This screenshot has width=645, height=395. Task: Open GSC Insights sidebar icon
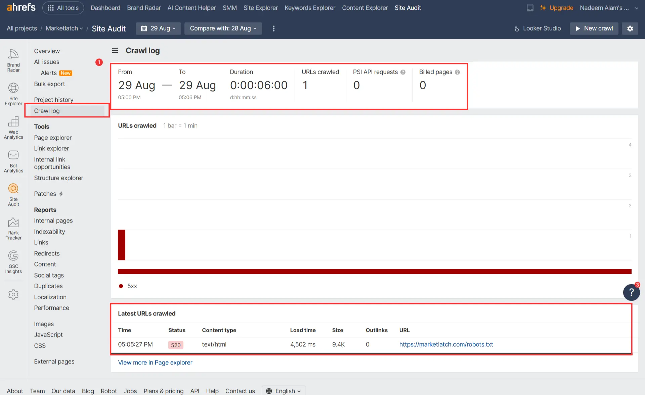[x=13, y=262]
